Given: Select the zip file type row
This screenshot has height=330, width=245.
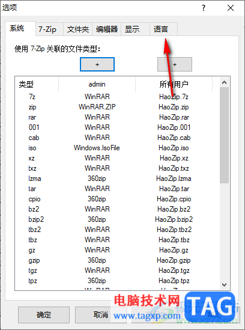Looking at the screenshot, I should (x=116, y=107).
